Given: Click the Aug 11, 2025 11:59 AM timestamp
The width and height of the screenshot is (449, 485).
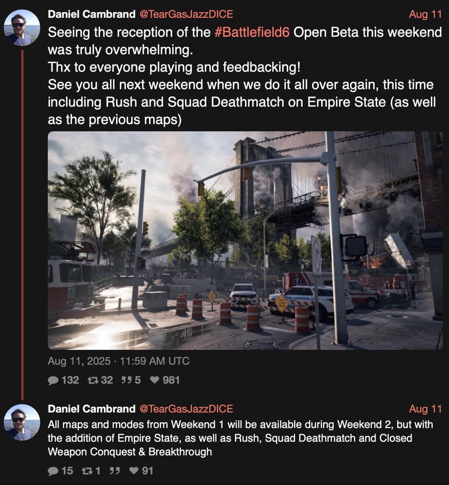Looking at the screenshot, I should click(119, 361).
